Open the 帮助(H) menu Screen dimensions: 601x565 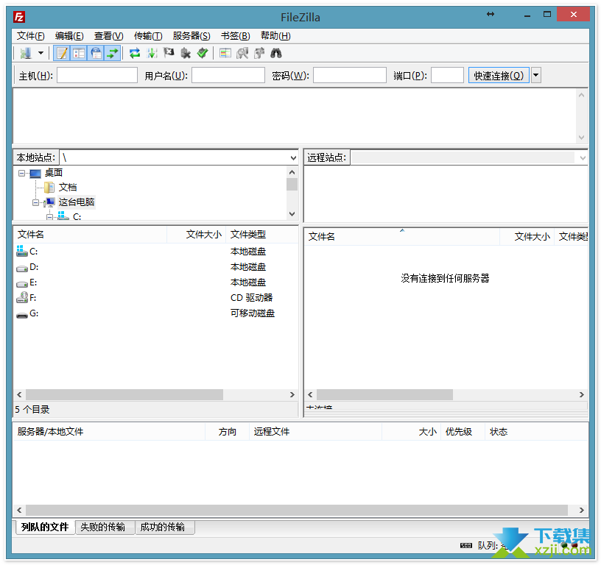[275, 36]
